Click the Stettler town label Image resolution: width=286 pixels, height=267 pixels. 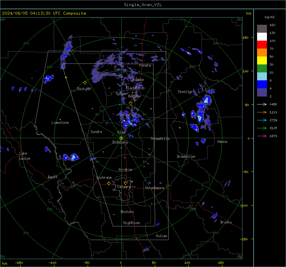pyautogui.click(x=185, y=92)
